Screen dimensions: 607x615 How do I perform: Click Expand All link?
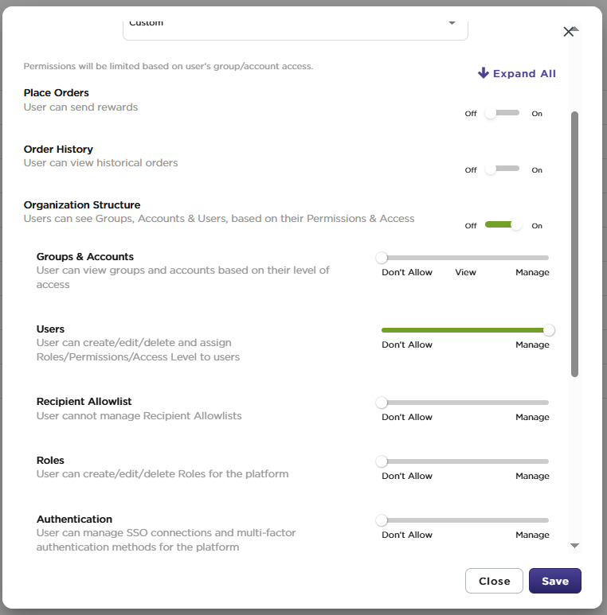tap(517, 73)
